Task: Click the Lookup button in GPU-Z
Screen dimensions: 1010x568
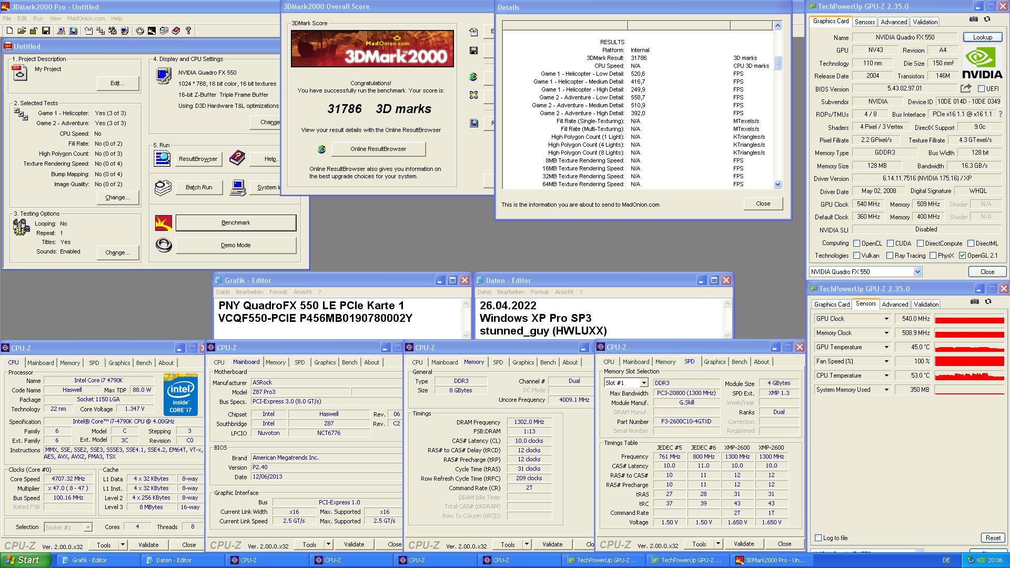Action: pos(982,37)
